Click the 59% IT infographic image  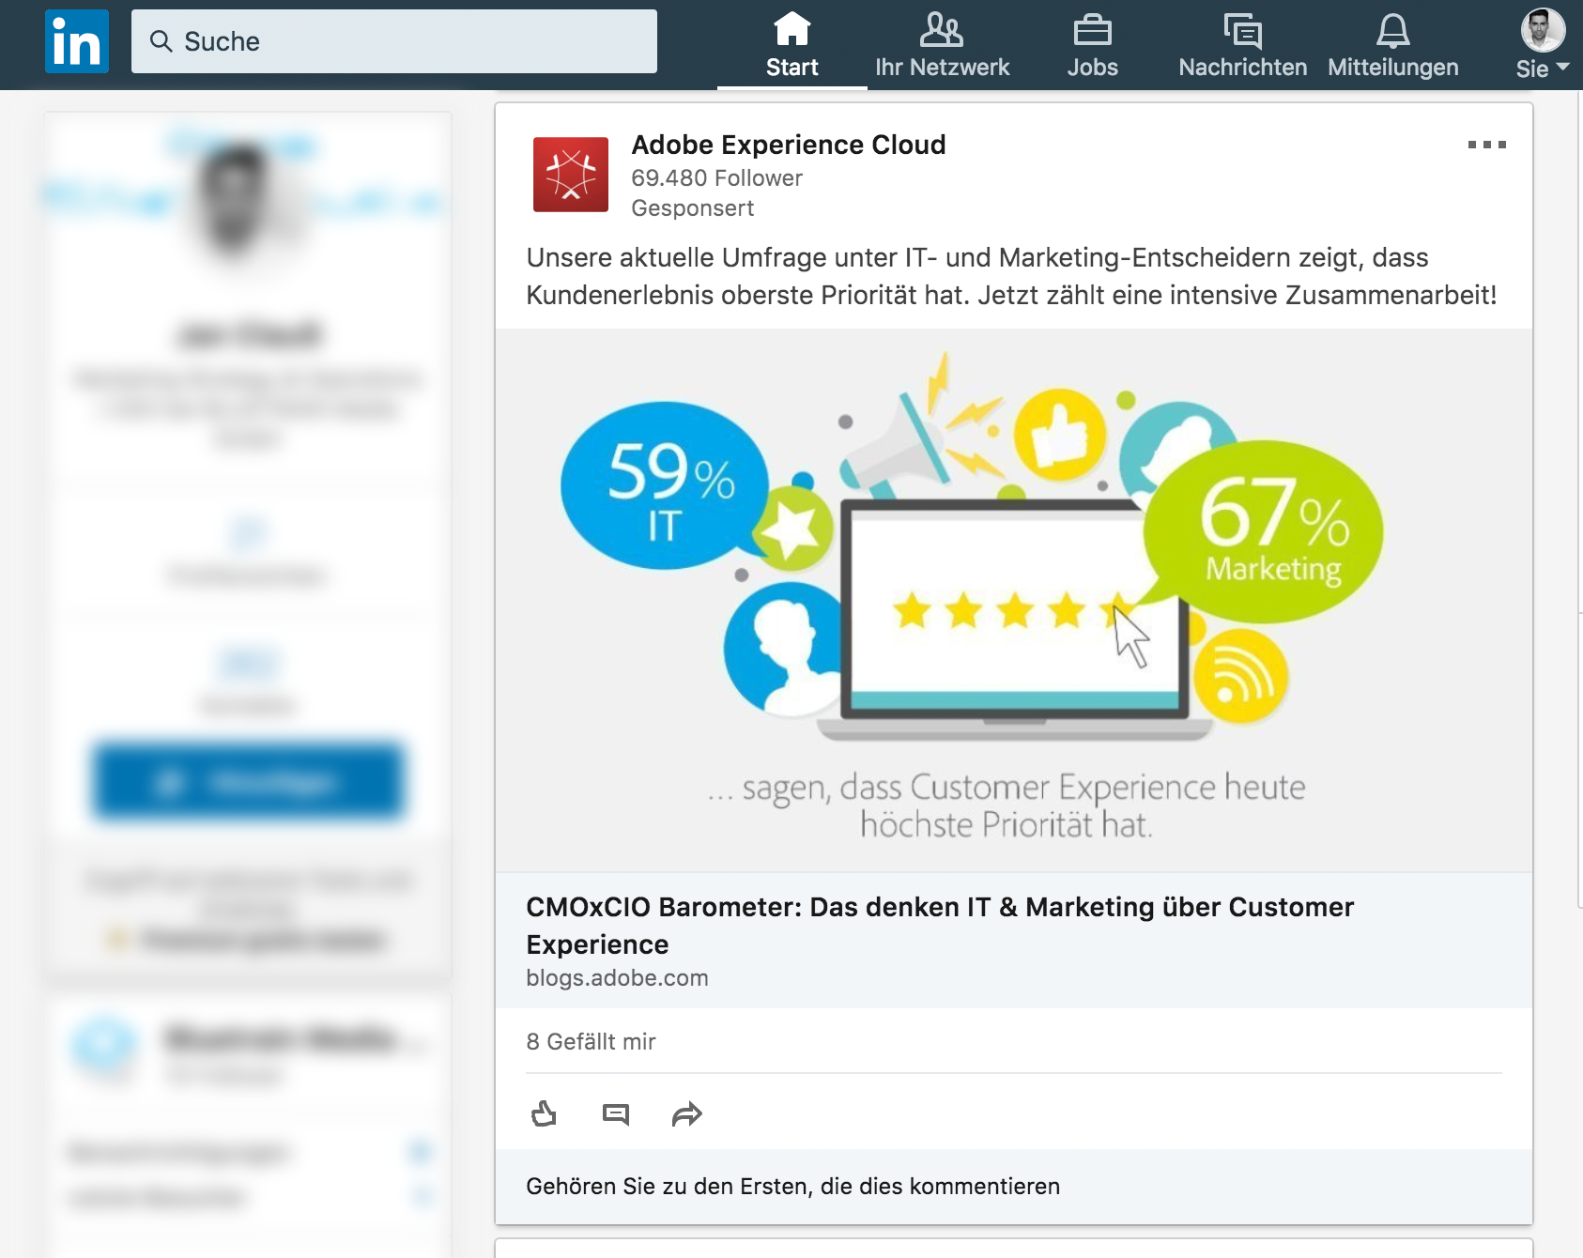pos(1014,601)
